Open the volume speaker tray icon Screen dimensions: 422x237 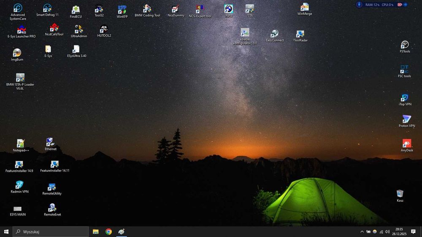pyautogui.click(x=387, y=232)
